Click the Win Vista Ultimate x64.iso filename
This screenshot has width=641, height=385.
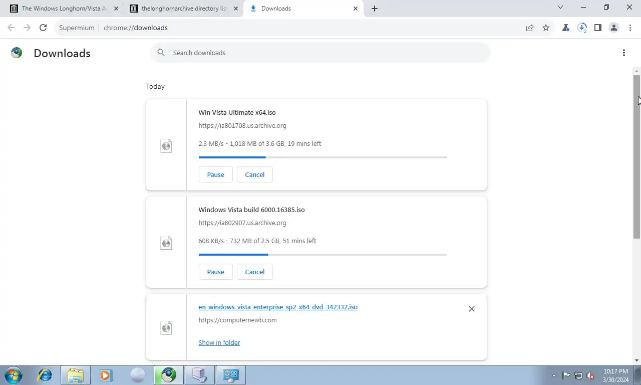[x=237, y=112]
